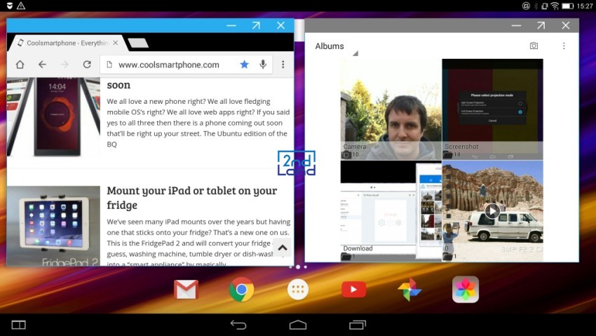Open gallery three-dot overflow menu
The image size is (596, 336).
(x=564, y=46)
